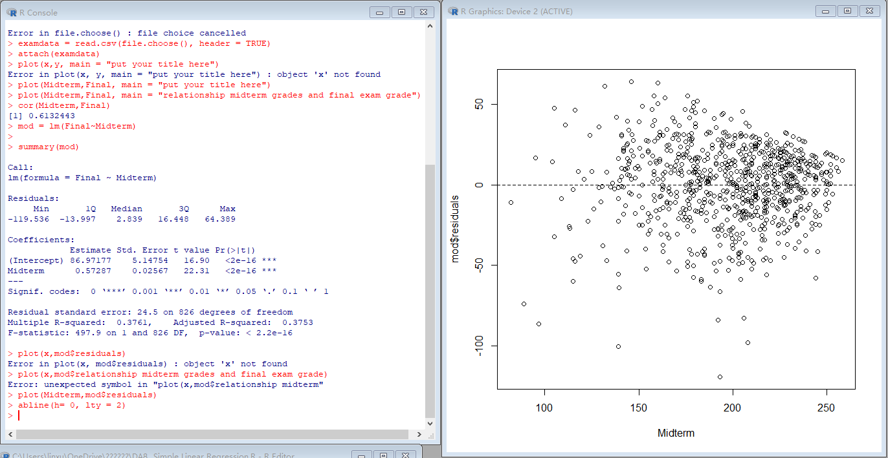
Task: Close the R Graphics Device 2 window
Action: click(870, 11)
